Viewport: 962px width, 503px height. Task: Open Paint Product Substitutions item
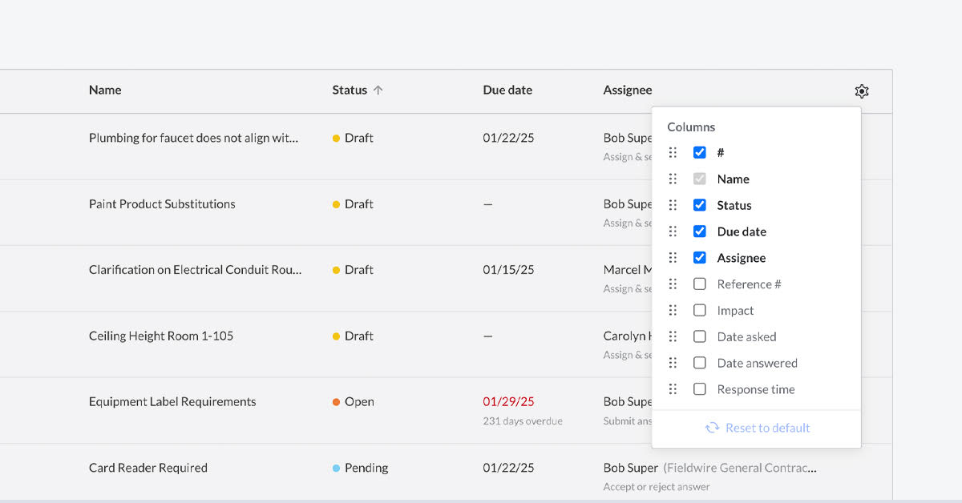coord(162,204)
